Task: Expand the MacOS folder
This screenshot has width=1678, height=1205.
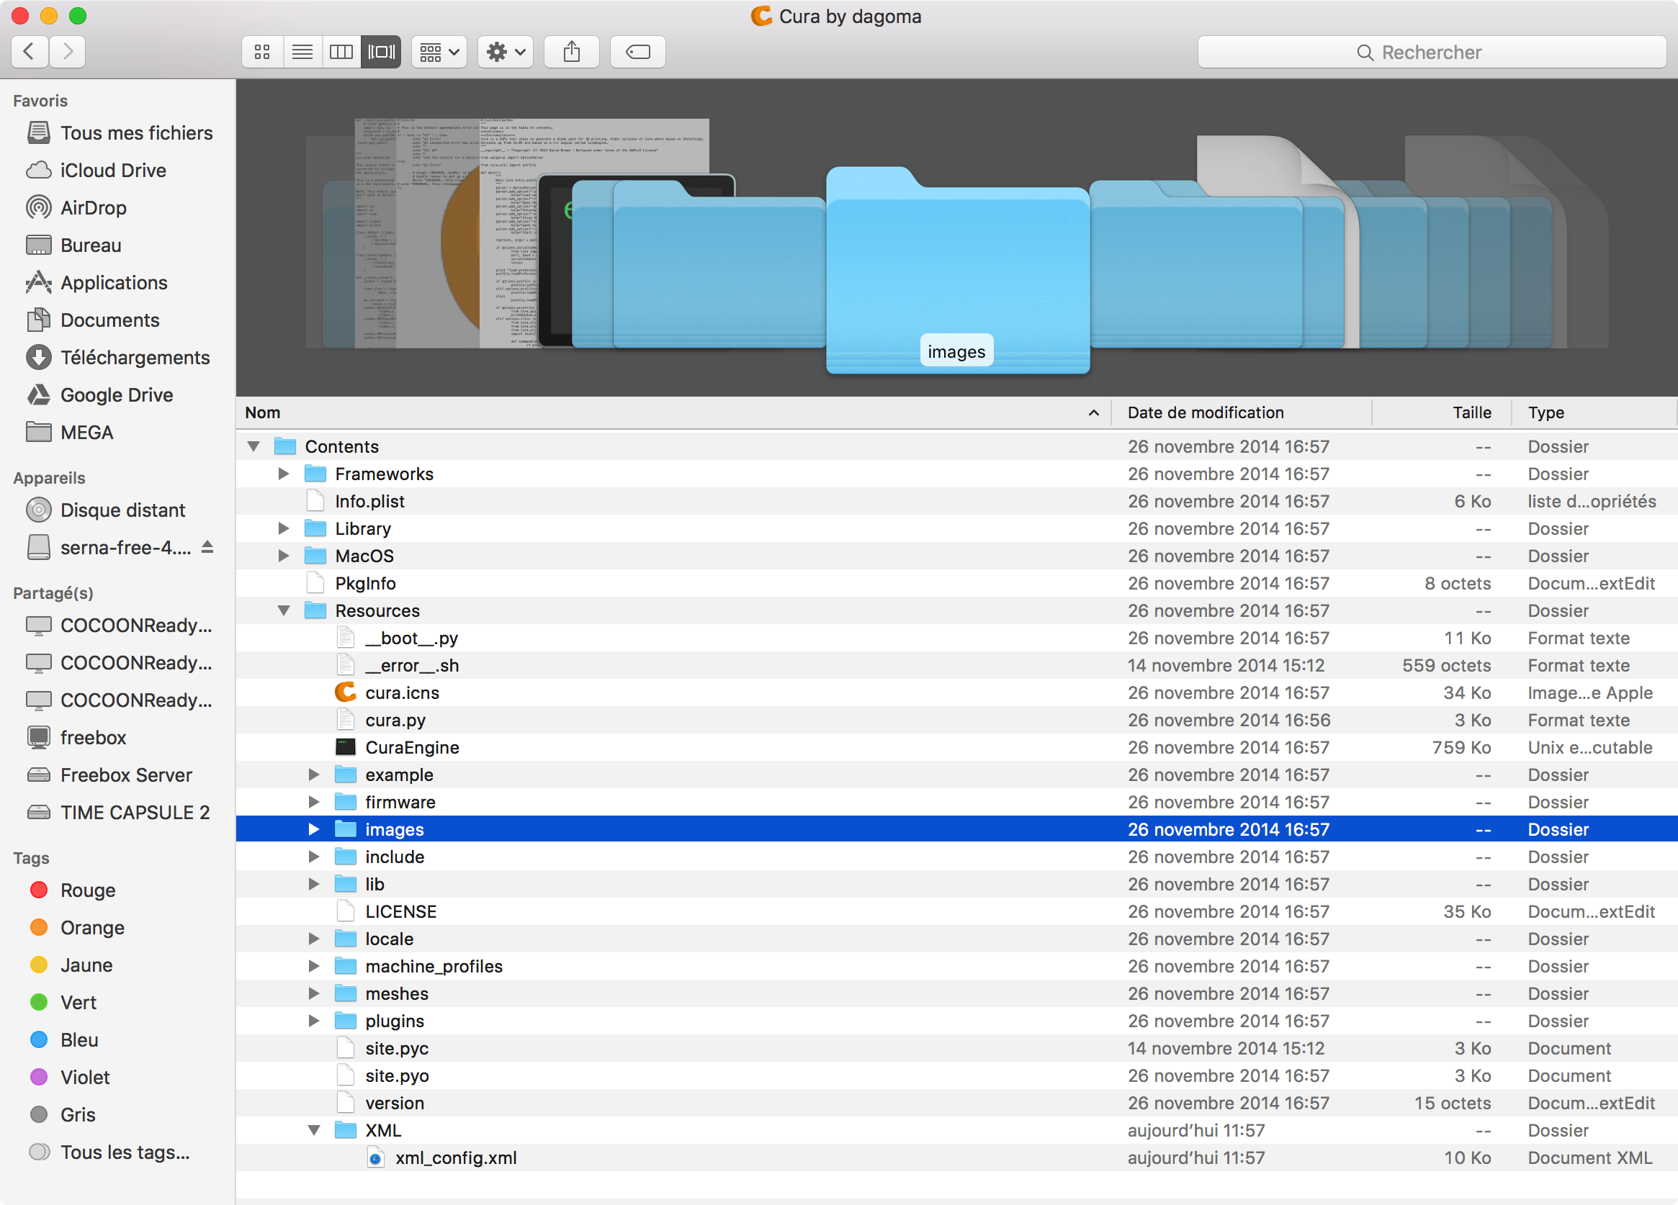Action: point(283,556)
